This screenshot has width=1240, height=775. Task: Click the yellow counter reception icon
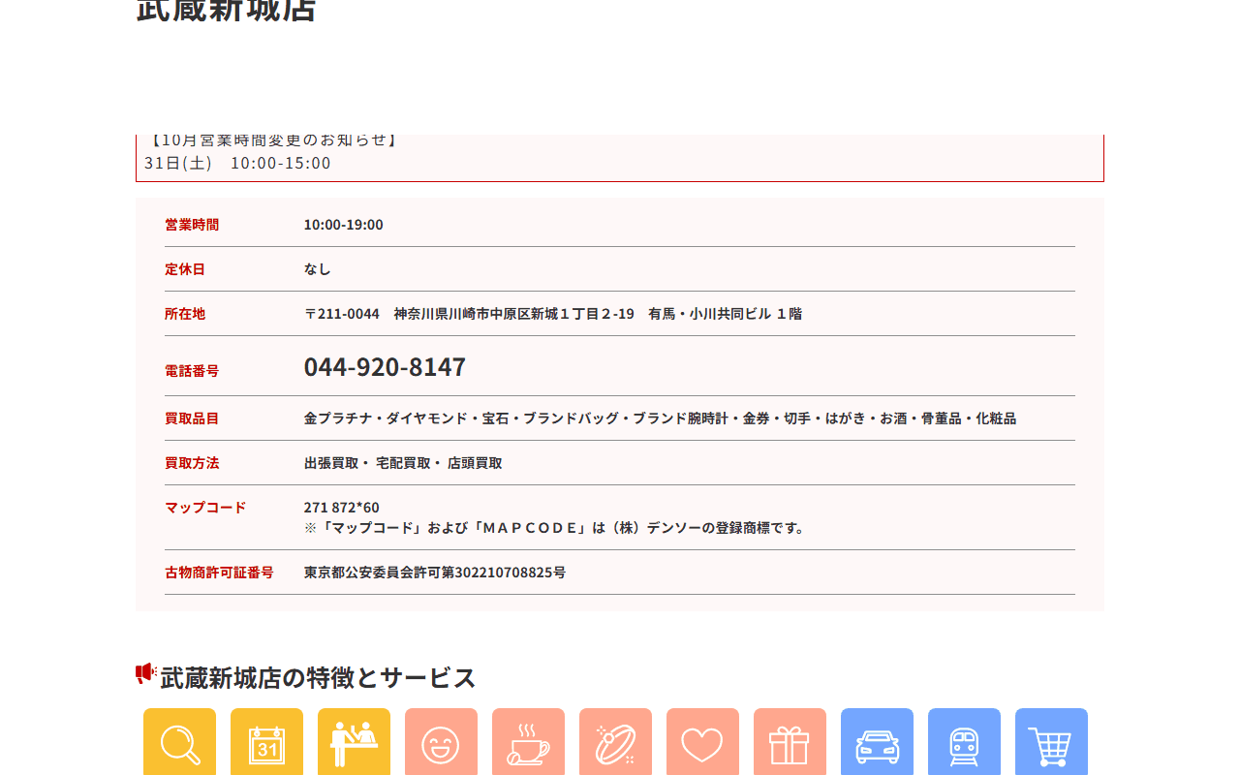(354, 742)
